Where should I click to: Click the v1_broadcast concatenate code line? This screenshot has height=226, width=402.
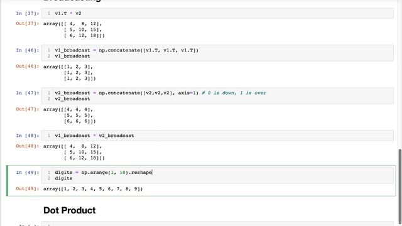(x=127, y=50)
